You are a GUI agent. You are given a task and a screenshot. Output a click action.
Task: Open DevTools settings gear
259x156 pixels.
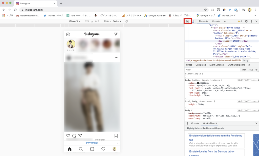tap(246, 21)
